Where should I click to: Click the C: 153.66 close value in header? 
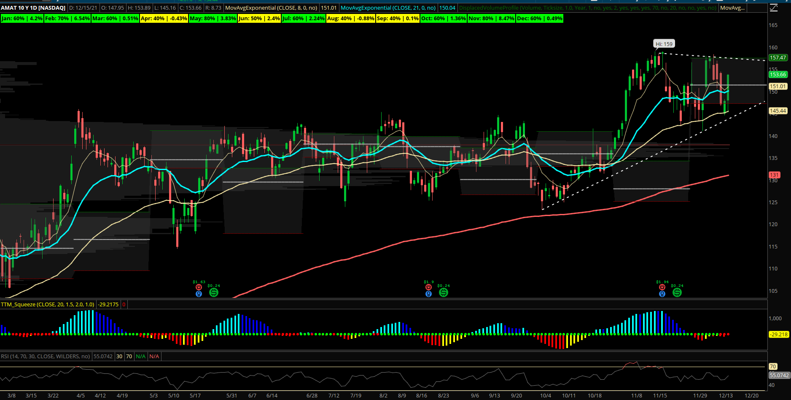(191, 8)
